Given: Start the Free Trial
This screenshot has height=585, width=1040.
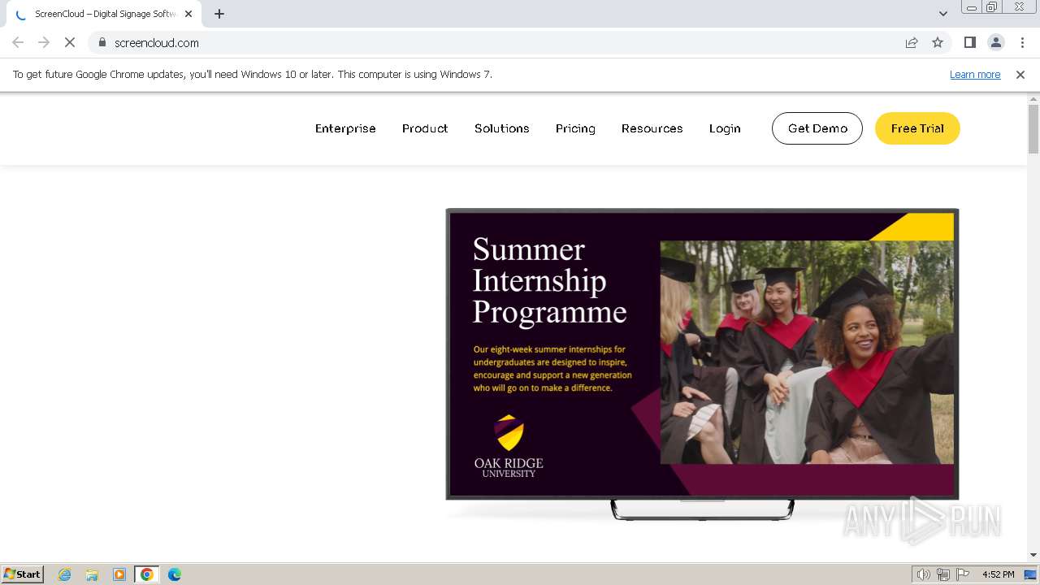Looking at the screenshot, I should click(917, 128).
